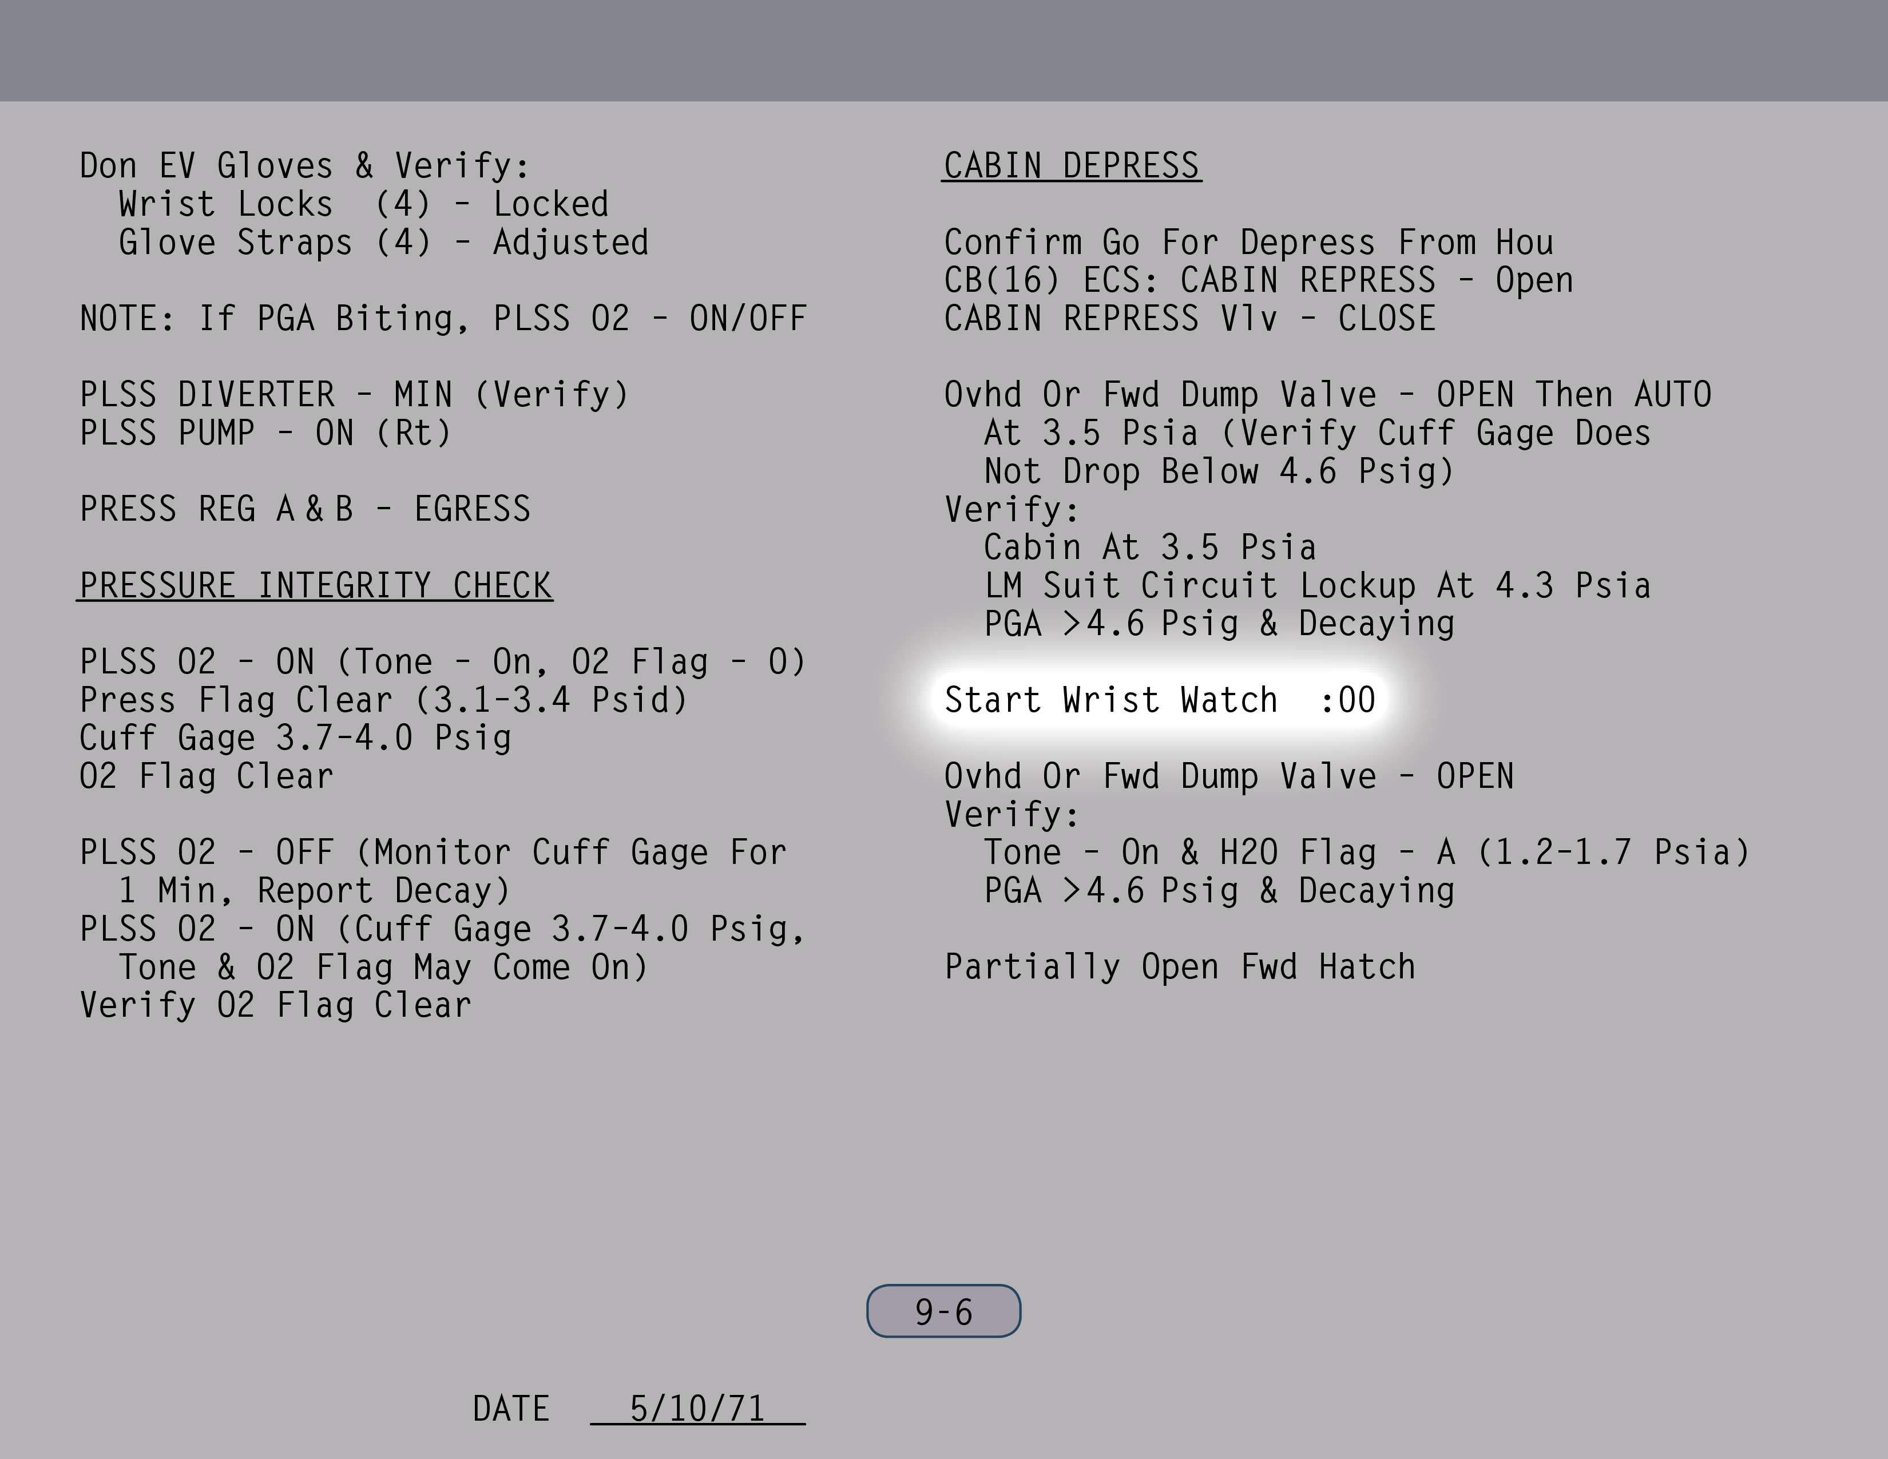Click CABIN REPRESS Vlv - CLOSE line

(1189, 318)
